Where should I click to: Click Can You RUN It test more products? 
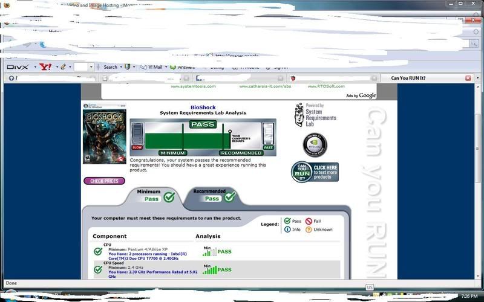tap(315, 172)
